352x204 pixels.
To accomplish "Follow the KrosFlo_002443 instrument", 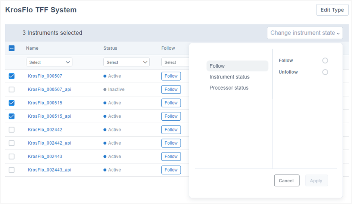I will (171, 157).
